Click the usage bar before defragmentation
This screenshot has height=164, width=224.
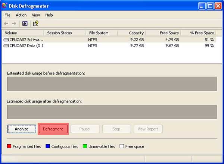112,84
